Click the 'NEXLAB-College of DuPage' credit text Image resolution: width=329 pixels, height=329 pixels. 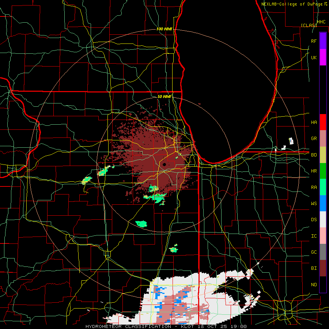click(x=292, y=4)
